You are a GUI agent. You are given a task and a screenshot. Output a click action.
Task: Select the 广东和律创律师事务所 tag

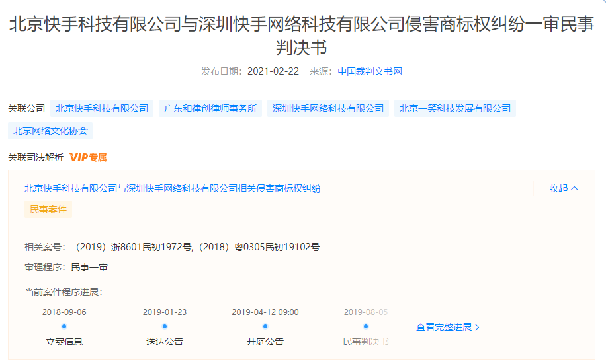click(210, 108)
